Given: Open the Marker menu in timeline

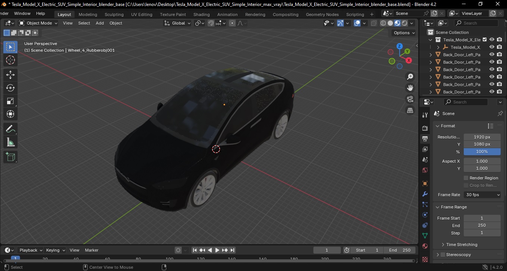Looking at the screenshot, I should point(92,250).
